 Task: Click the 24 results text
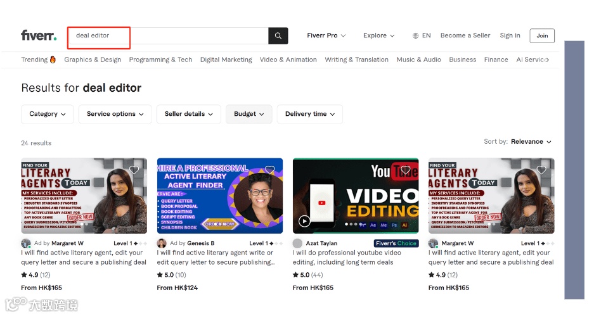pos(36,143)
